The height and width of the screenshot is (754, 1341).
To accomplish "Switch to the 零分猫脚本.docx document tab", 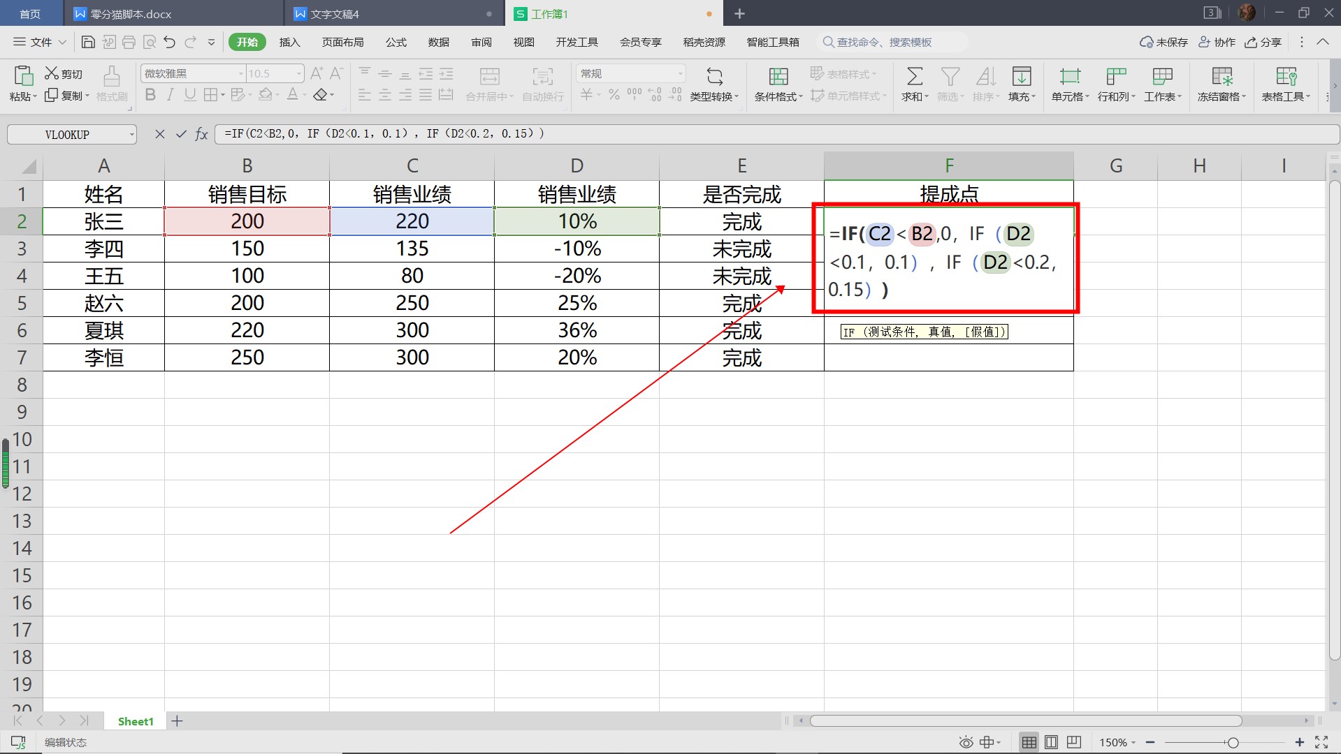I will pos(131,14).
